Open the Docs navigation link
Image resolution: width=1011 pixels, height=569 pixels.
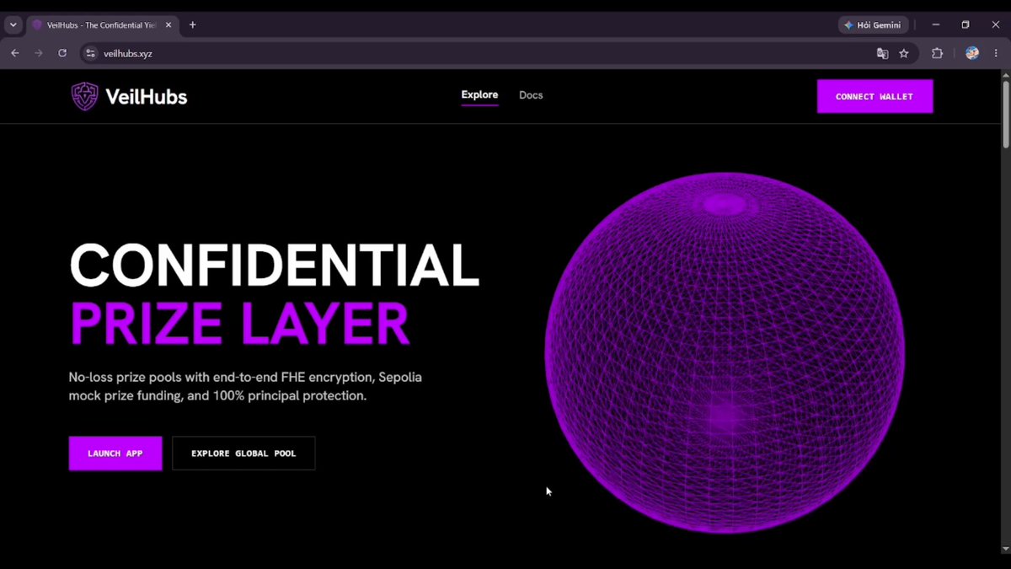[531, 95]
